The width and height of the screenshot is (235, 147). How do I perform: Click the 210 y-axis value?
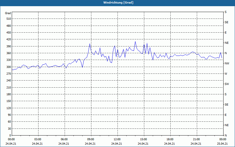(9, 87)
